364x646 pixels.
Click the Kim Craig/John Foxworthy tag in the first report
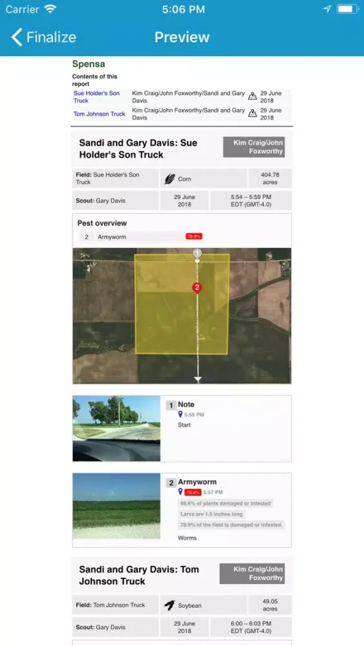[x=254, y=147]
